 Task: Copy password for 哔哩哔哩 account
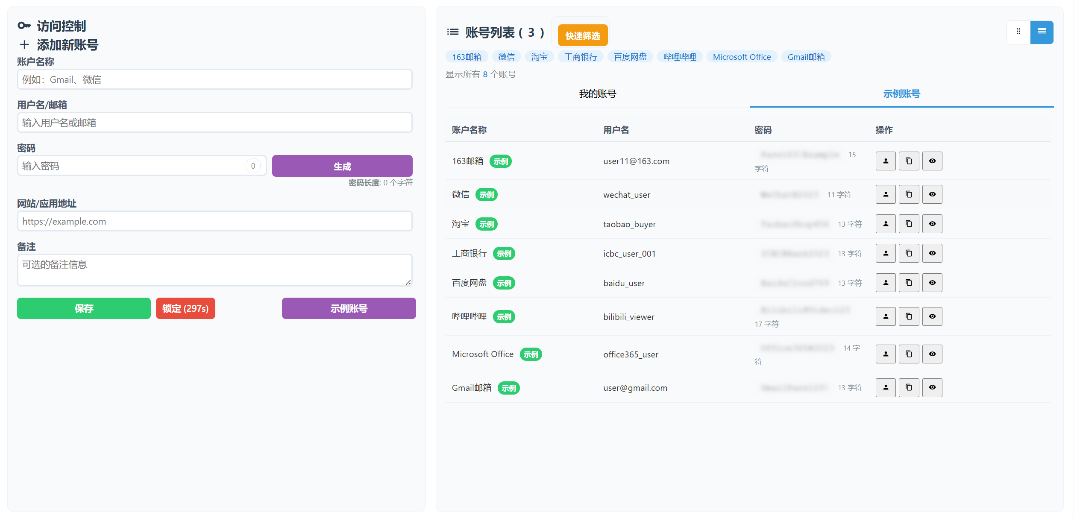pos(909,316)
